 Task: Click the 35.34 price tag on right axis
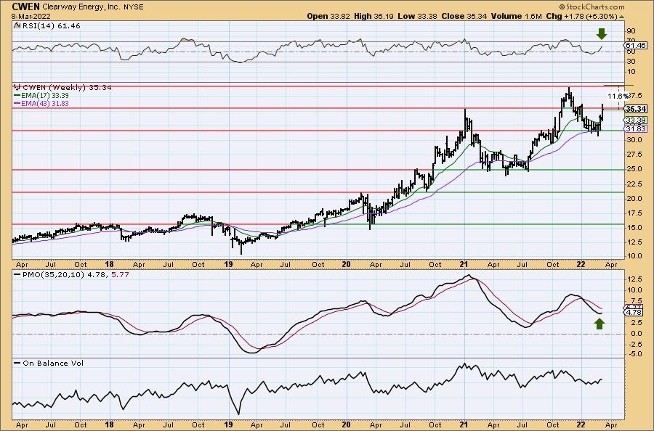click(x=636, y=109)
